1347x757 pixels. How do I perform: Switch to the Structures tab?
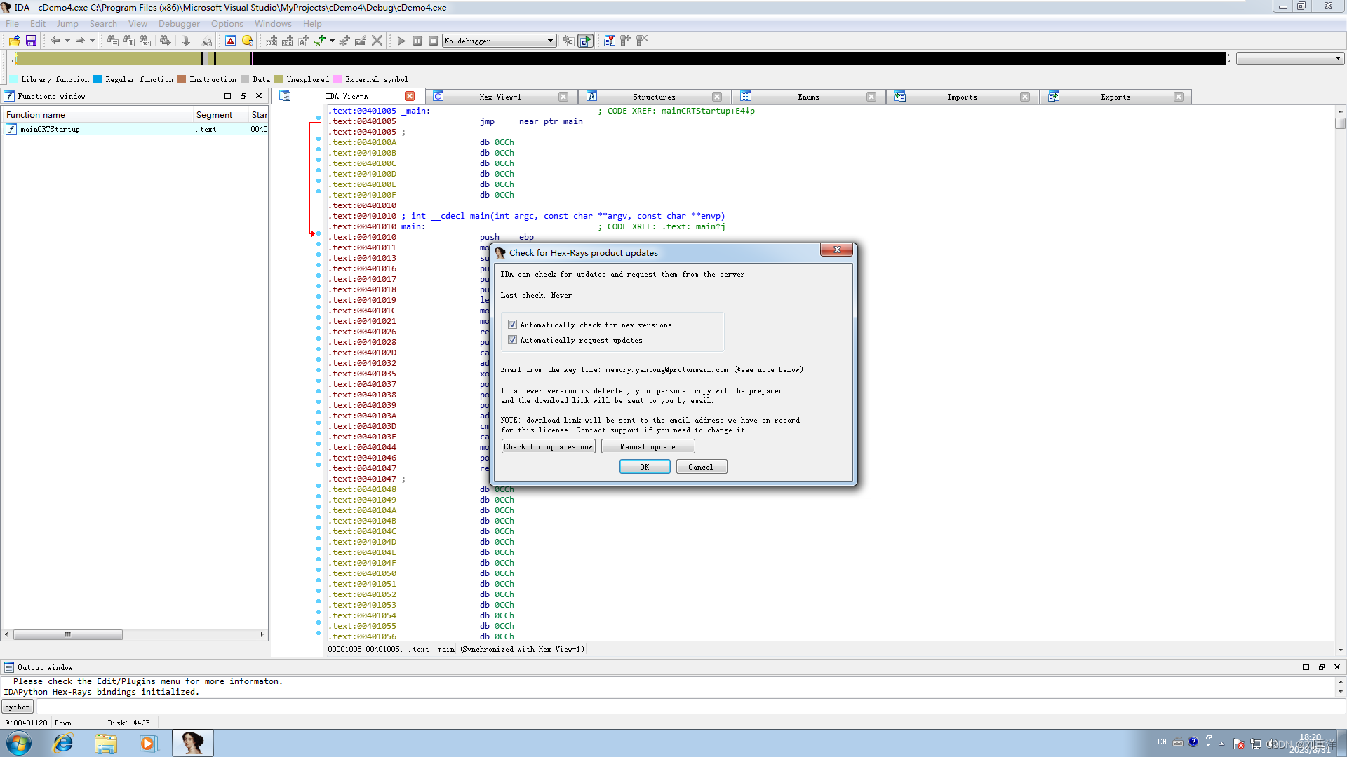tap(654, 97)
